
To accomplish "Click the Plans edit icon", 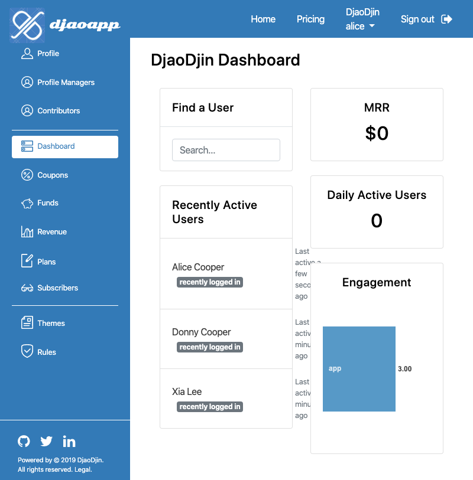I will 27,261.
